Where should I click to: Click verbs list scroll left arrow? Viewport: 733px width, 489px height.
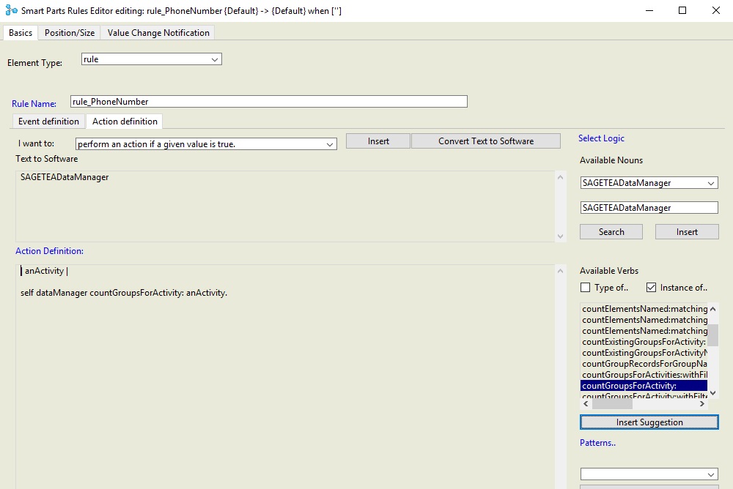coord(586,404)
